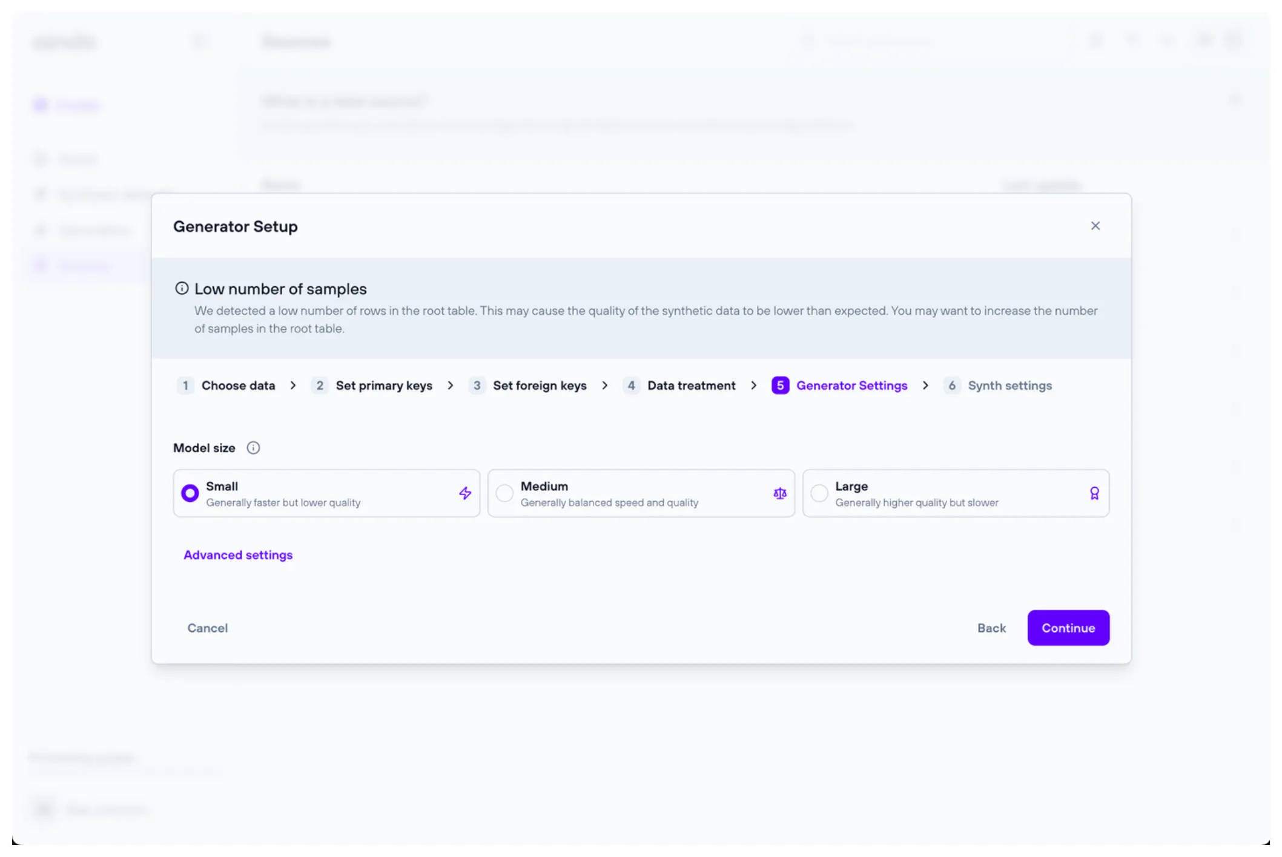
Task: Click the step 5 number badge
Action: pyautogui.click(x=780, y=386)
